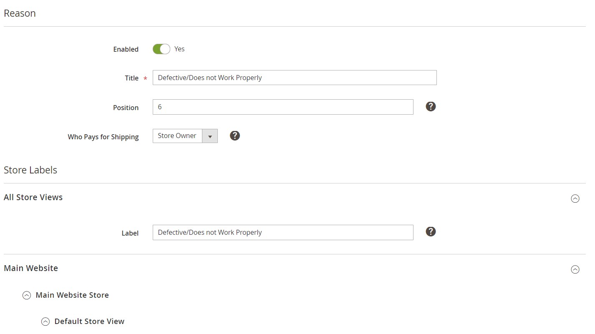Click the Position input field
The height and width of the screenshot is (334, 595).
[x=283, y=107]
